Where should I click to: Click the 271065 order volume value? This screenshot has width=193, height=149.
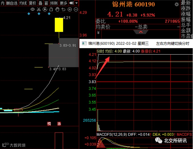[172, 21]
